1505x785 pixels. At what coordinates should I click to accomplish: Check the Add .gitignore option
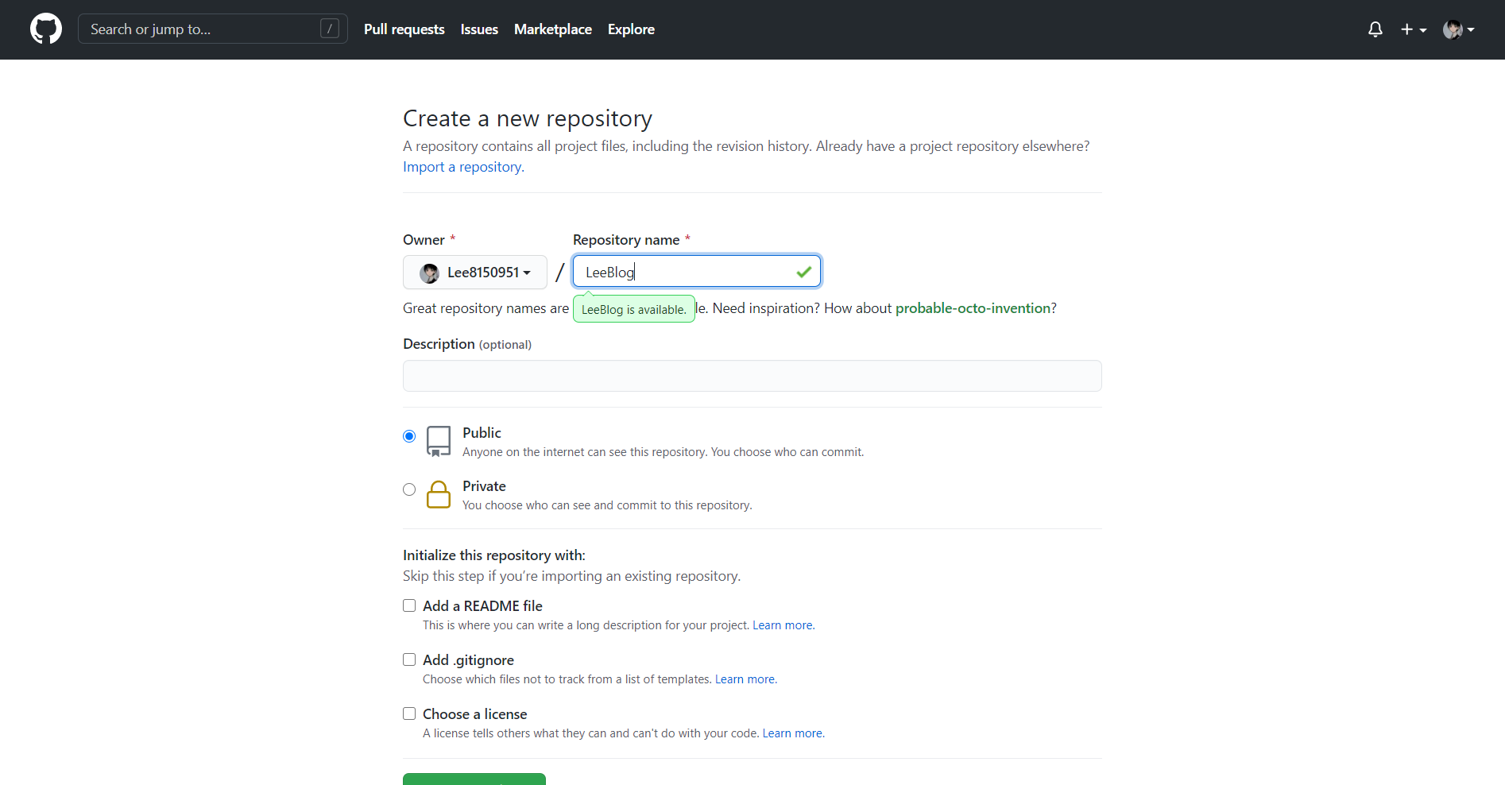point(409,659)
